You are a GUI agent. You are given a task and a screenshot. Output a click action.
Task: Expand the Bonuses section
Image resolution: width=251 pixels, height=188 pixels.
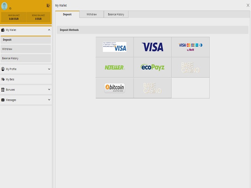(49, 89)
